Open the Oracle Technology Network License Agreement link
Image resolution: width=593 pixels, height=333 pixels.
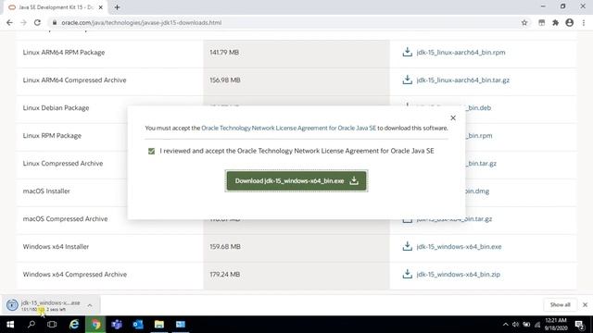pyautogui.click(x=288, y=128)
